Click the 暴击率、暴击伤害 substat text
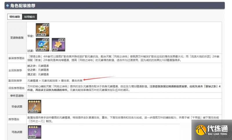This screenshot has height=140, width=232. 72,81
